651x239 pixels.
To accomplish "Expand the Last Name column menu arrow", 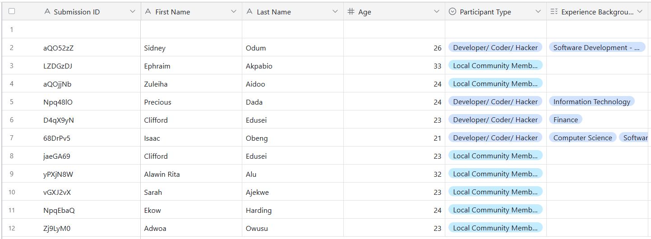I will (335, 12).
